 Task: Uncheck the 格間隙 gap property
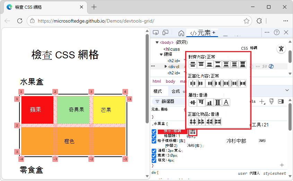[154, 136]
